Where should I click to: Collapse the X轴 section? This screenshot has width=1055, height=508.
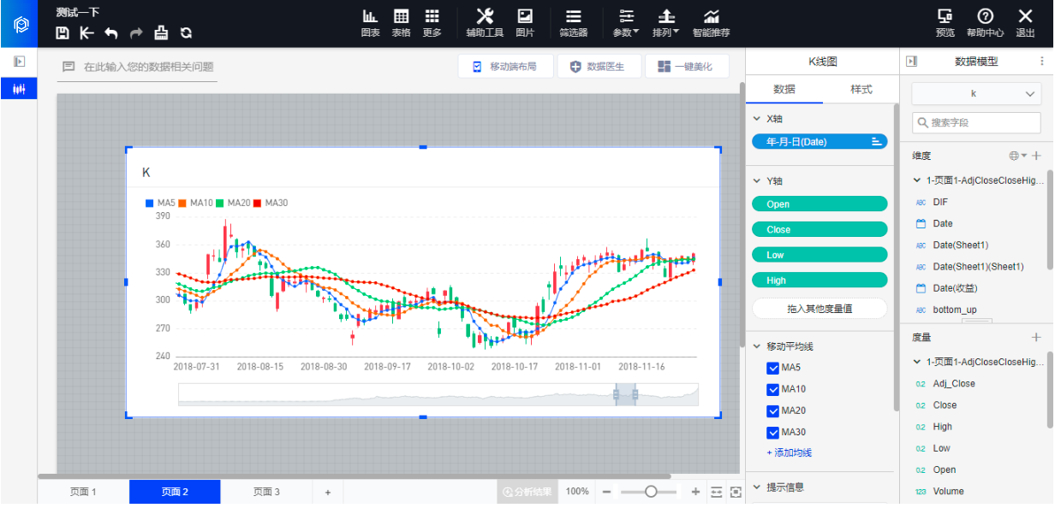(756, 120)
